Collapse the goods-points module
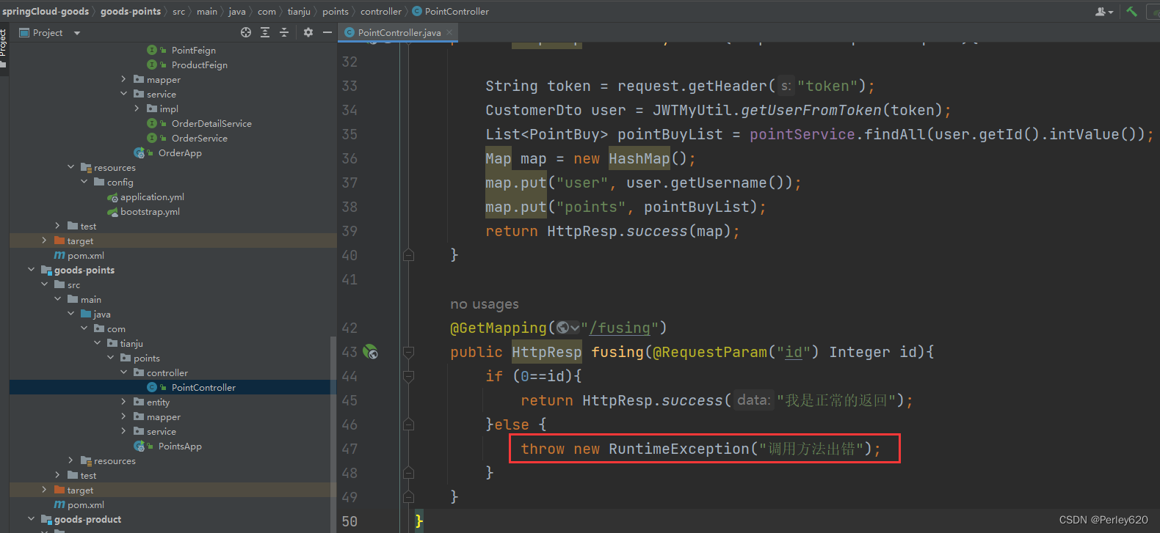This screenshot has width=1160, height=533. pos(31,270)
